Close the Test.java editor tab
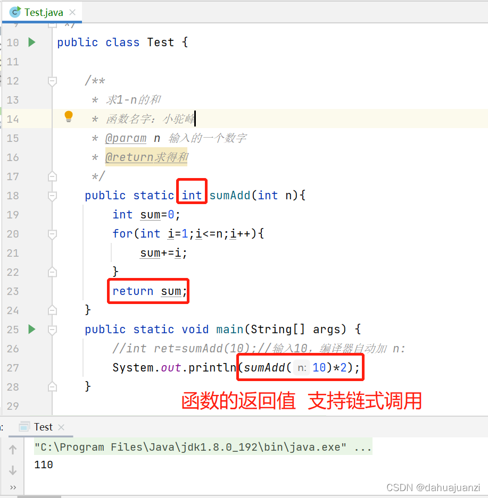 72,12
